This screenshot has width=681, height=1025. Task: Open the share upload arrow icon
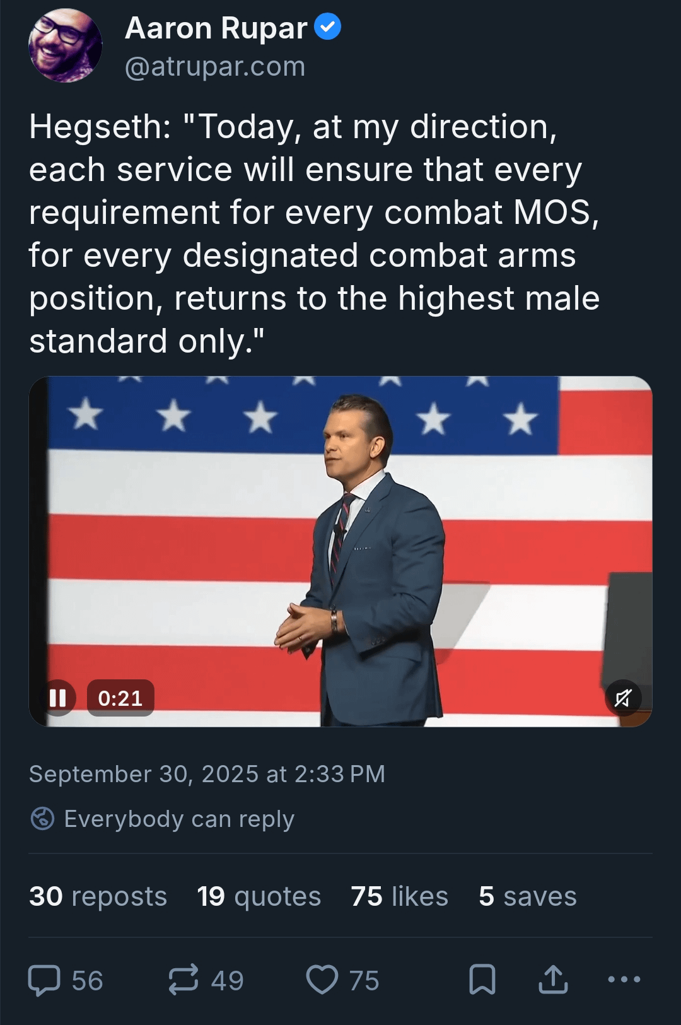coord(554,980)
